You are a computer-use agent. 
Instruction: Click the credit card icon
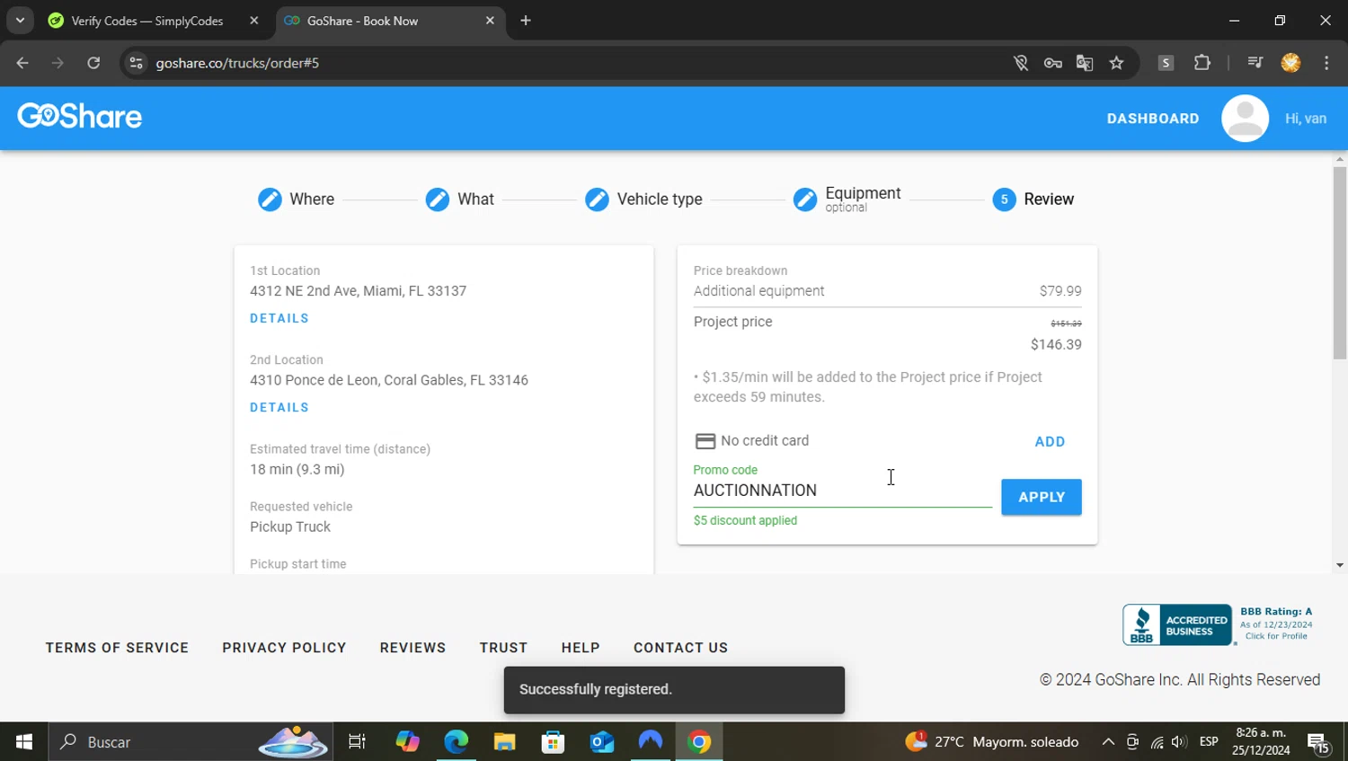coord(705,441)
